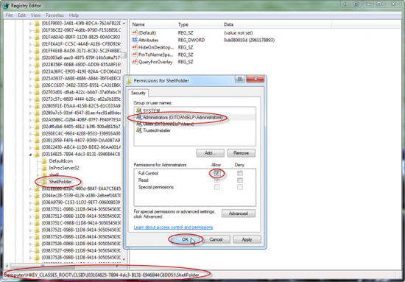Toggle Deny for Special permissions
This screenshot has width=405, height=282.
click(240, 187)
